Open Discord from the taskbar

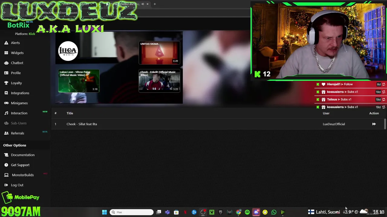pyautogui.click(x=256, y=212)
